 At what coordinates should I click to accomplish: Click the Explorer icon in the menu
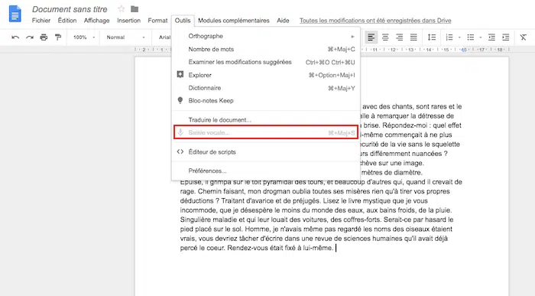click(x=180, y=74)
